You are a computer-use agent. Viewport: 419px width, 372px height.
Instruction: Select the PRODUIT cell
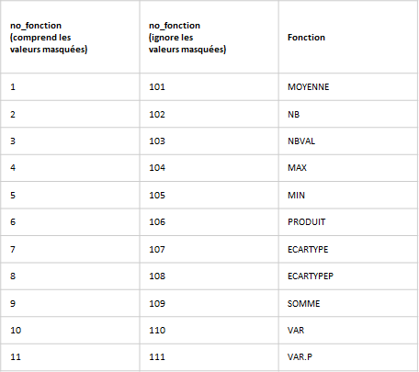tap(347, 222)
